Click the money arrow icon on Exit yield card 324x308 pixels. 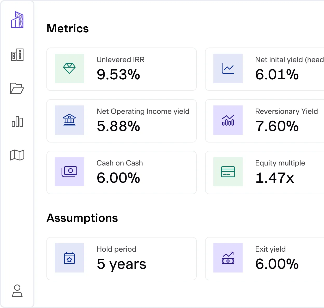pos(228,258)
